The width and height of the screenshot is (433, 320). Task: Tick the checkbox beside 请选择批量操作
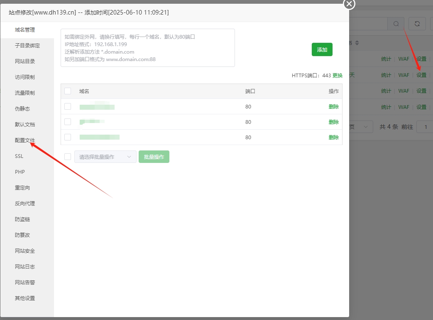tap(67, 157)
